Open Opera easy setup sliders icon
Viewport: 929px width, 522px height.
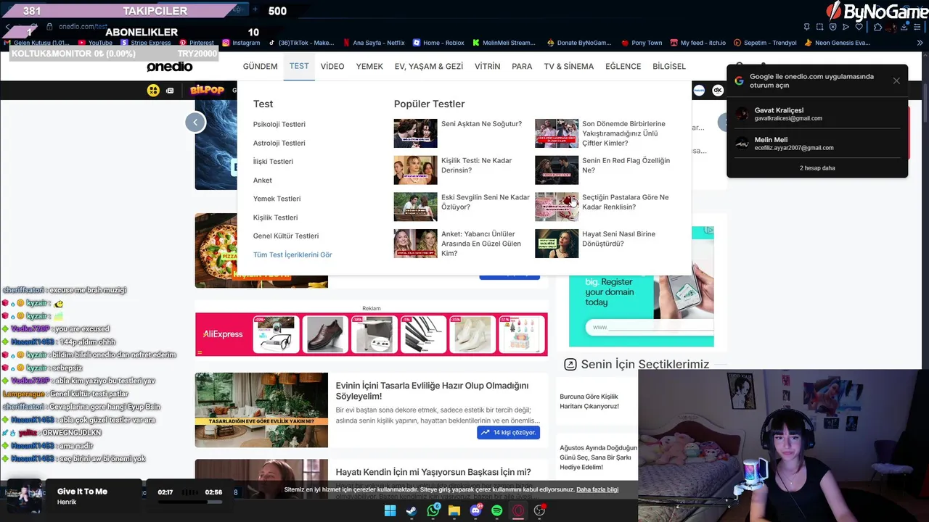point(917,27)
